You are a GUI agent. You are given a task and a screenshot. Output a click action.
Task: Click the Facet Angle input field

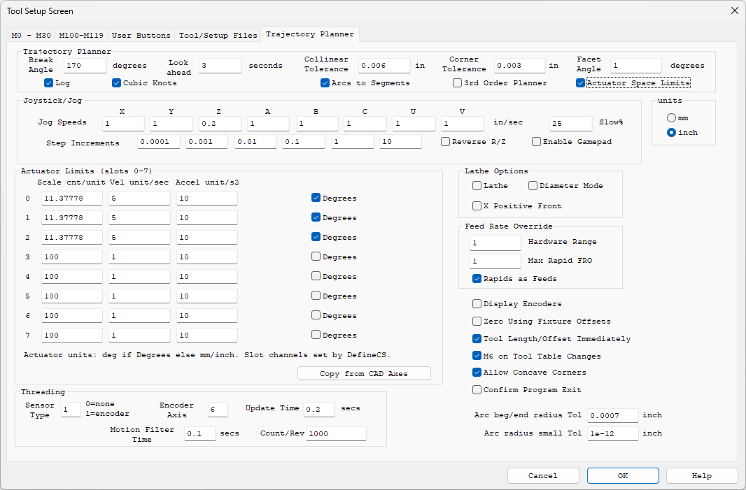[x=635, y=66]
